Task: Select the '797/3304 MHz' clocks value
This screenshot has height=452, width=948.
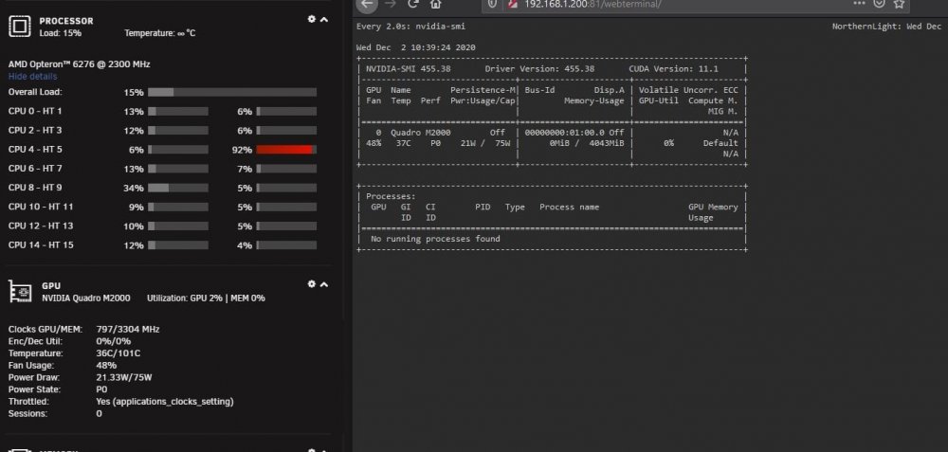Action: click(x=128, y=330)
